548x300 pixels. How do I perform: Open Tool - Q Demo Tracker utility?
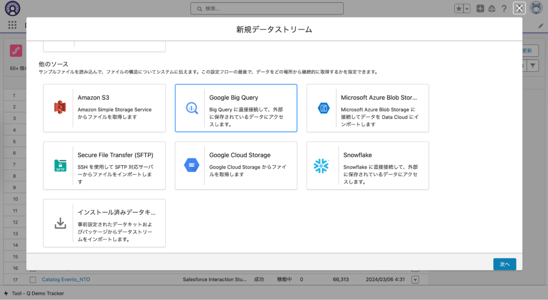[x=38, y=294]
